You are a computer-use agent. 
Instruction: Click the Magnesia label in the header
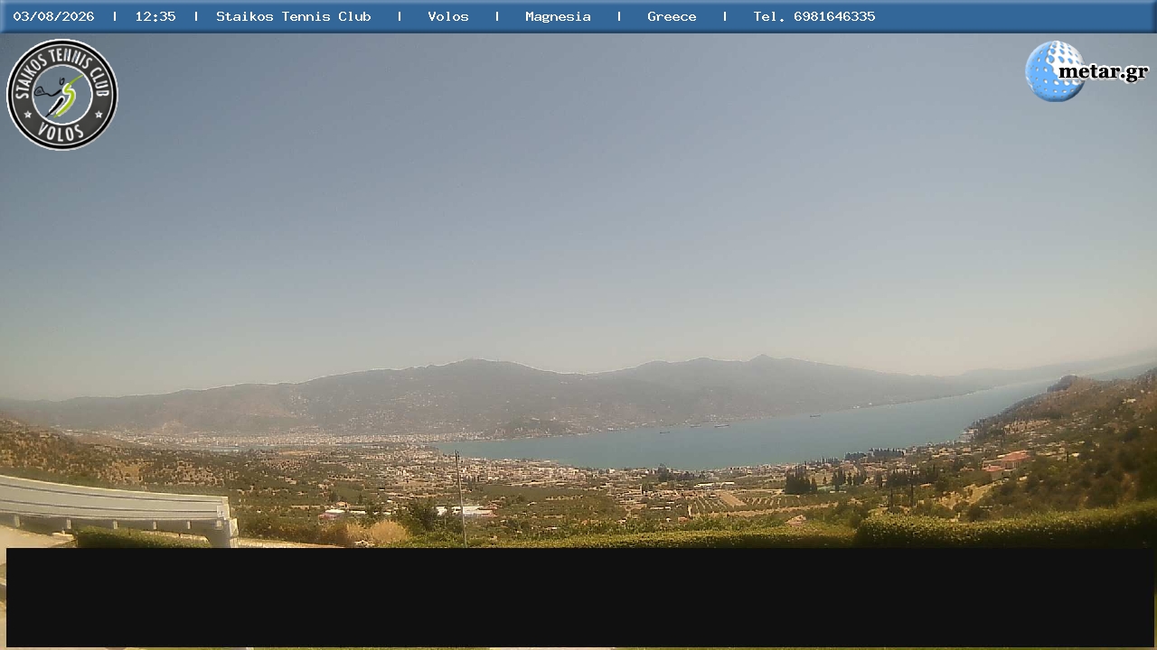(x=558, y=17)
